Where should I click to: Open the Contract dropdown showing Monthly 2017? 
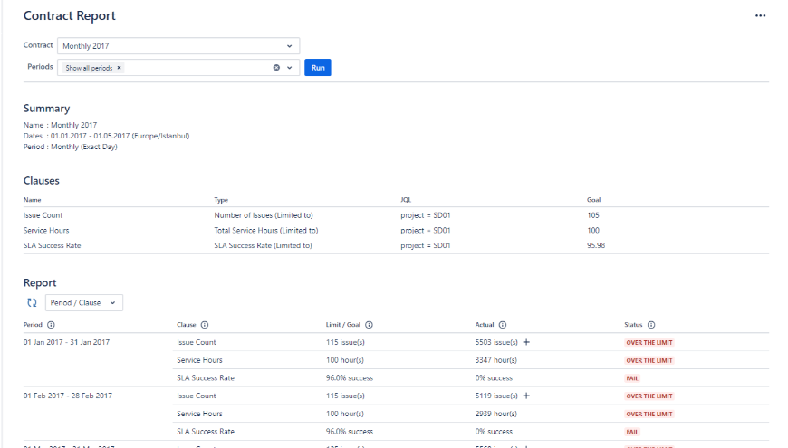coord(178,46)
